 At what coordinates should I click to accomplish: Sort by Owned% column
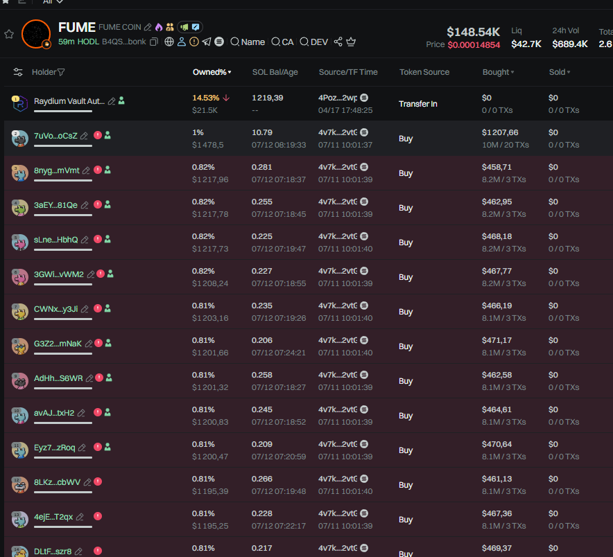point(212,72)
